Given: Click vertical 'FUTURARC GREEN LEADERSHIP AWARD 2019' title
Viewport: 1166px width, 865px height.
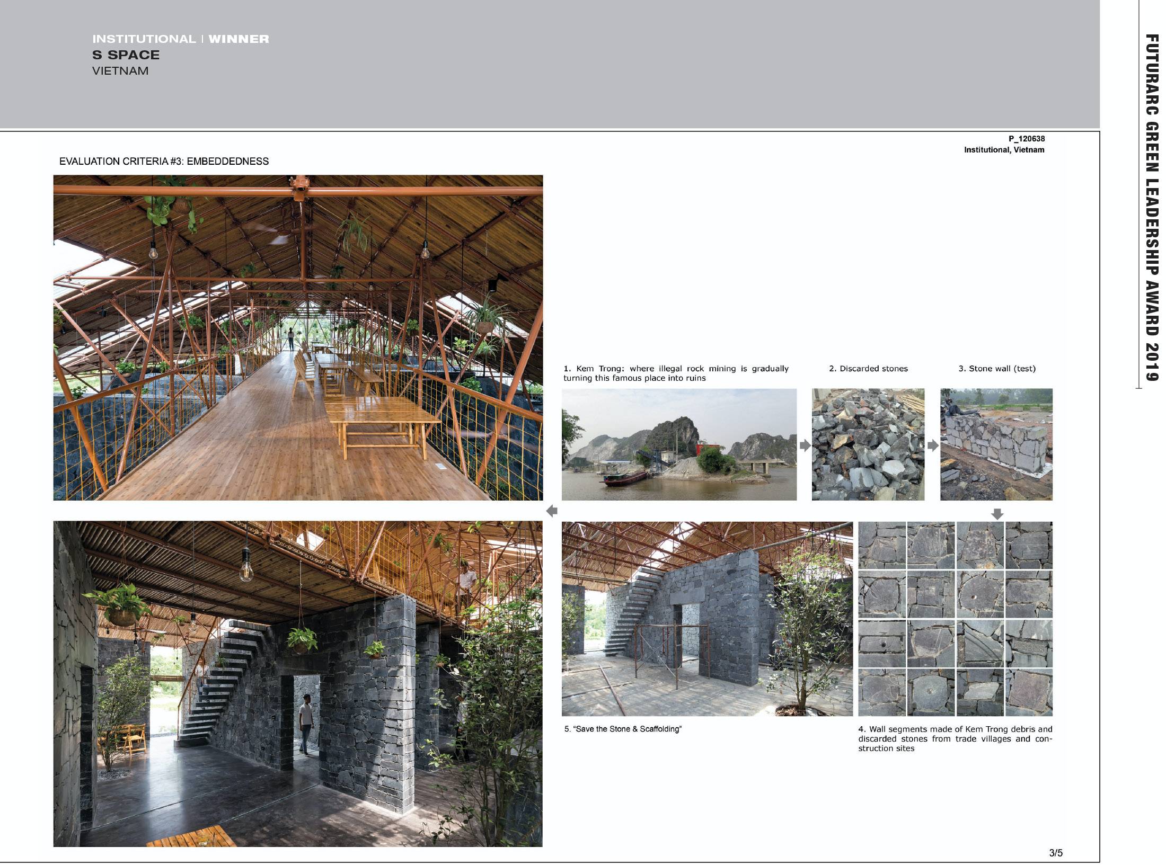Looking at the screenshot, I should tap(1151, 208).
